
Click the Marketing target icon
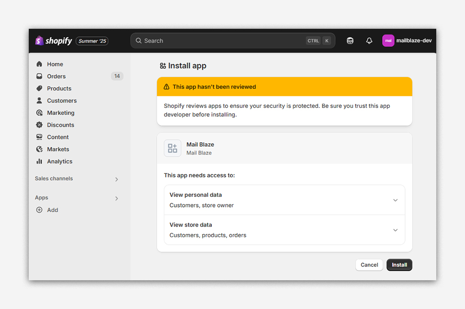point(39,113)
